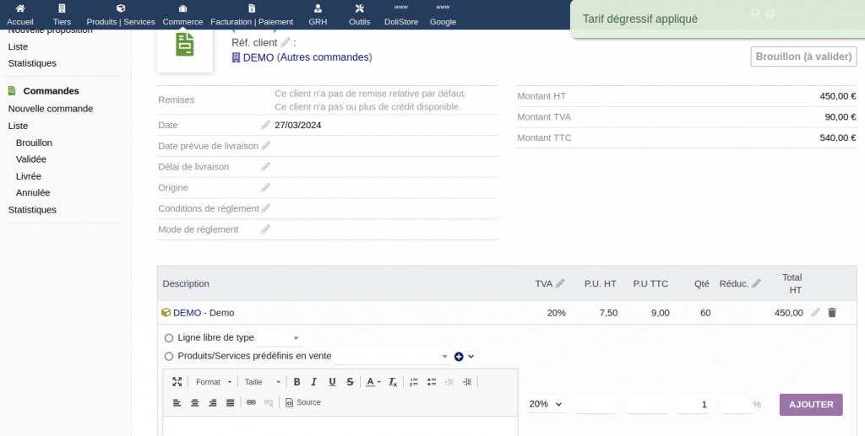The width and height of the screenshot is (865, 436).
Task: Click pencil icon to edit DEMO line
Action: tap(815, 313)
